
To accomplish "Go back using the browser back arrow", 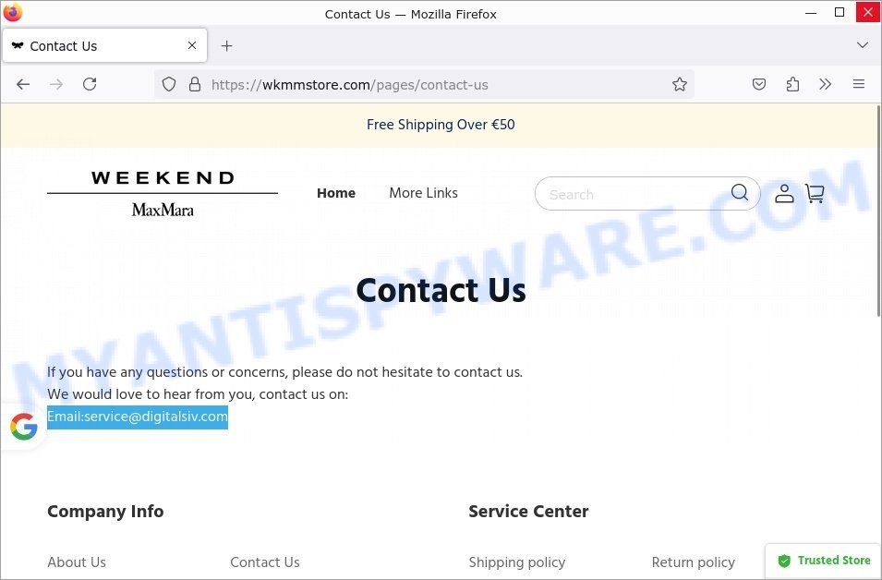I will click(23, 84).
